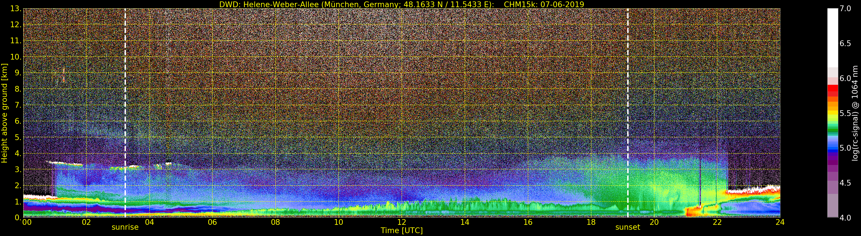This screenshot has height=236, width=861.
Task: Click the white cloud base after 22 UTC
Action: click(x=754, y=190)
